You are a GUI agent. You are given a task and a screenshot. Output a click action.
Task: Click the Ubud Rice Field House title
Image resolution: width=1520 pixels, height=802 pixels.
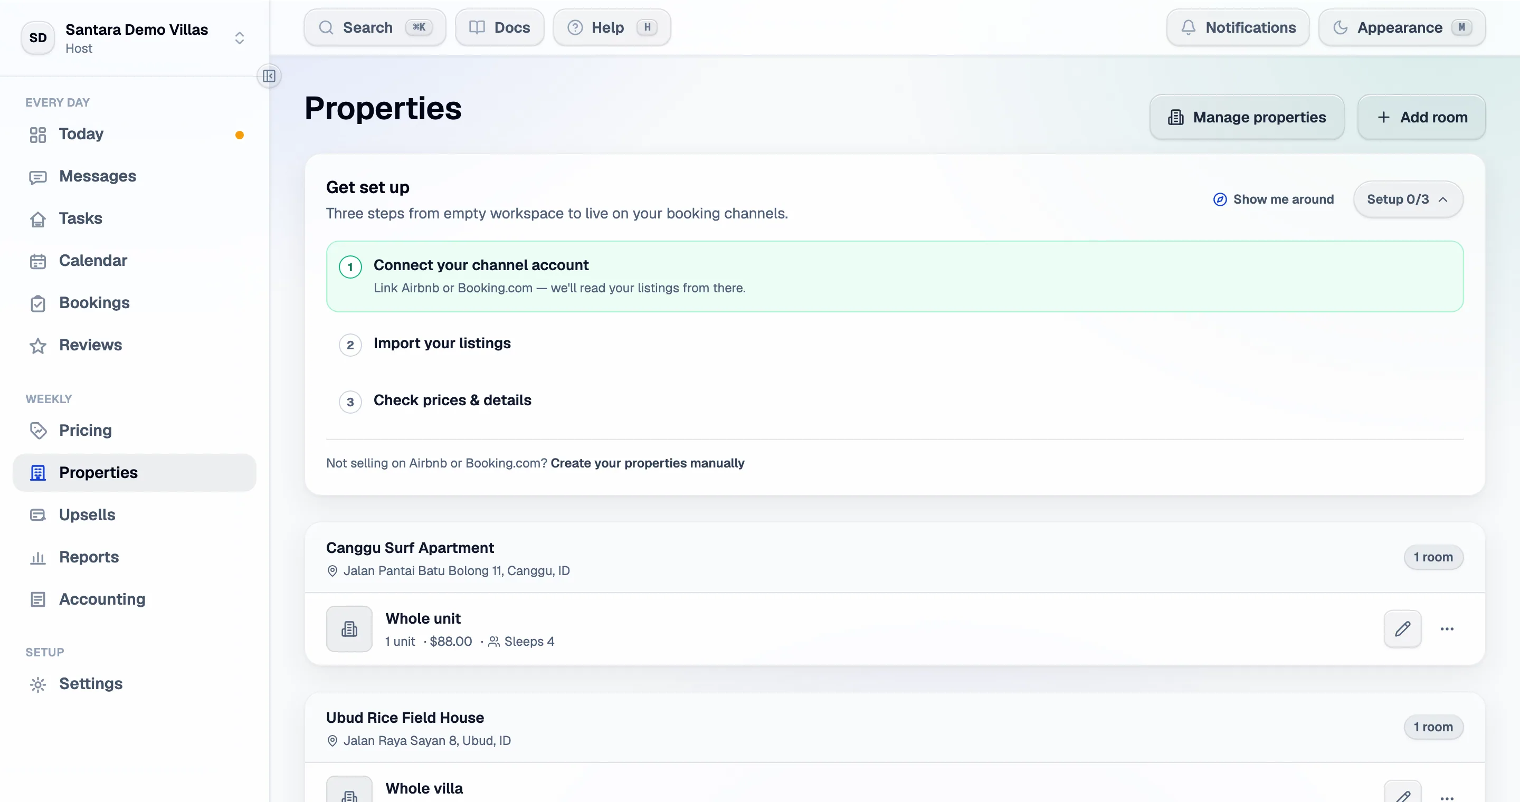(x=405, y=718)
